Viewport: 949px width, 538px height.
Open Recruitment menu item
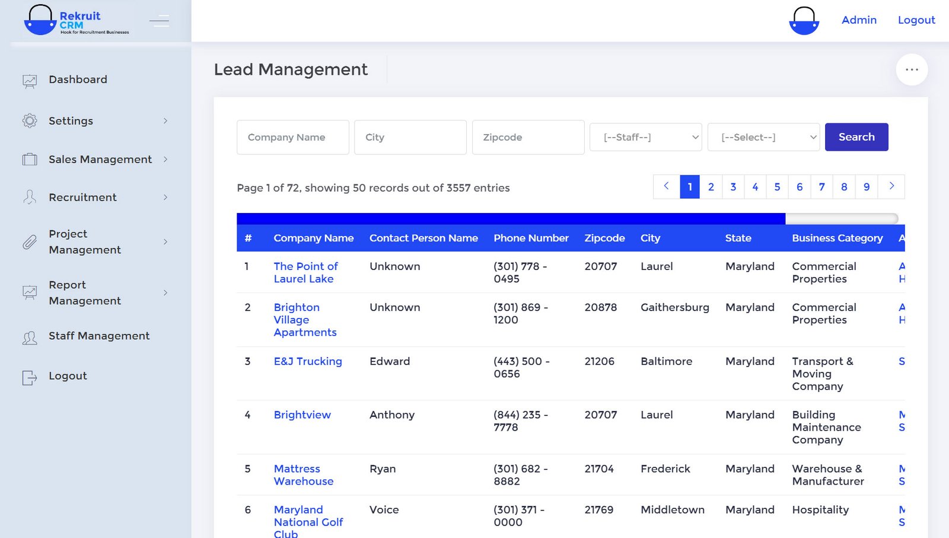click(82, 197)
